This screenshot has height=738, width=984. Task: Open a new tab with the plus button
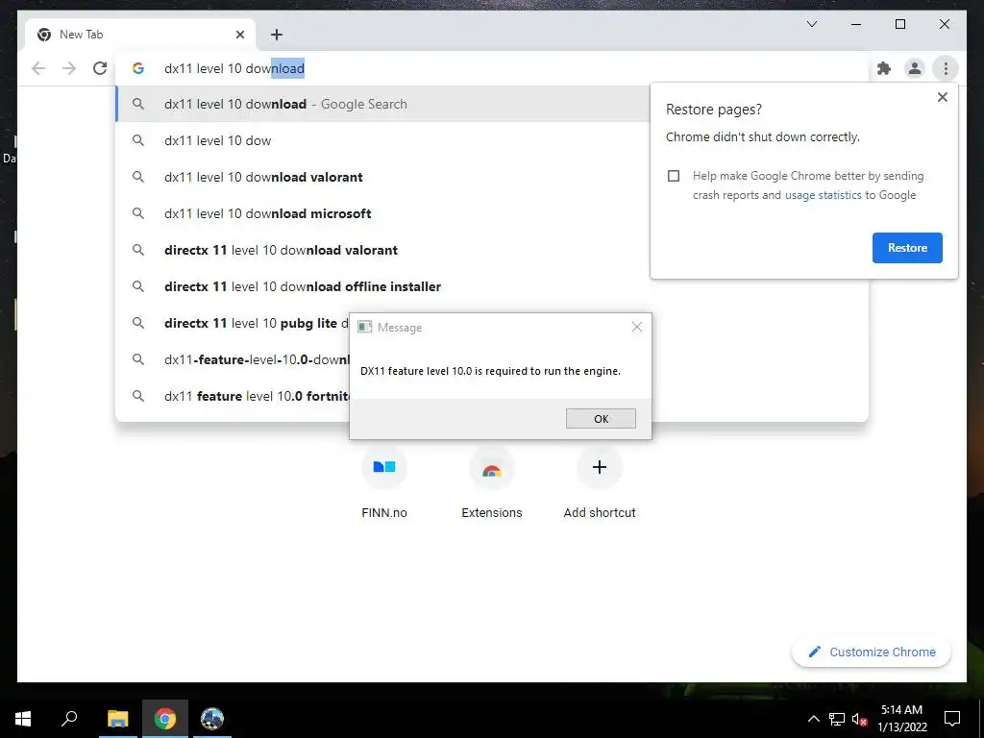coord(277,35)
